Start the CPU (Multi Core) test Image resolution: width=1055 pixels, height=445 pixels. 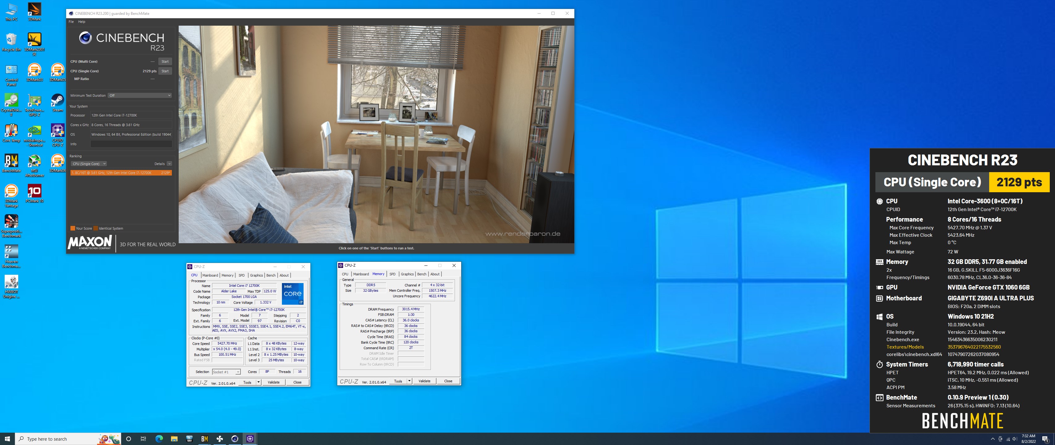[x=165, y=61]
